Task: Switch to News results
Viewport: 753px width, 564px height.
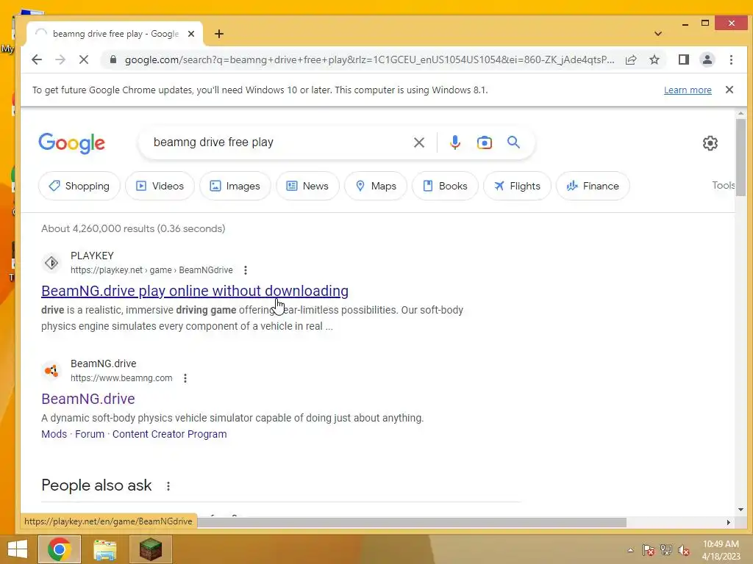Action: pos(307,186)
